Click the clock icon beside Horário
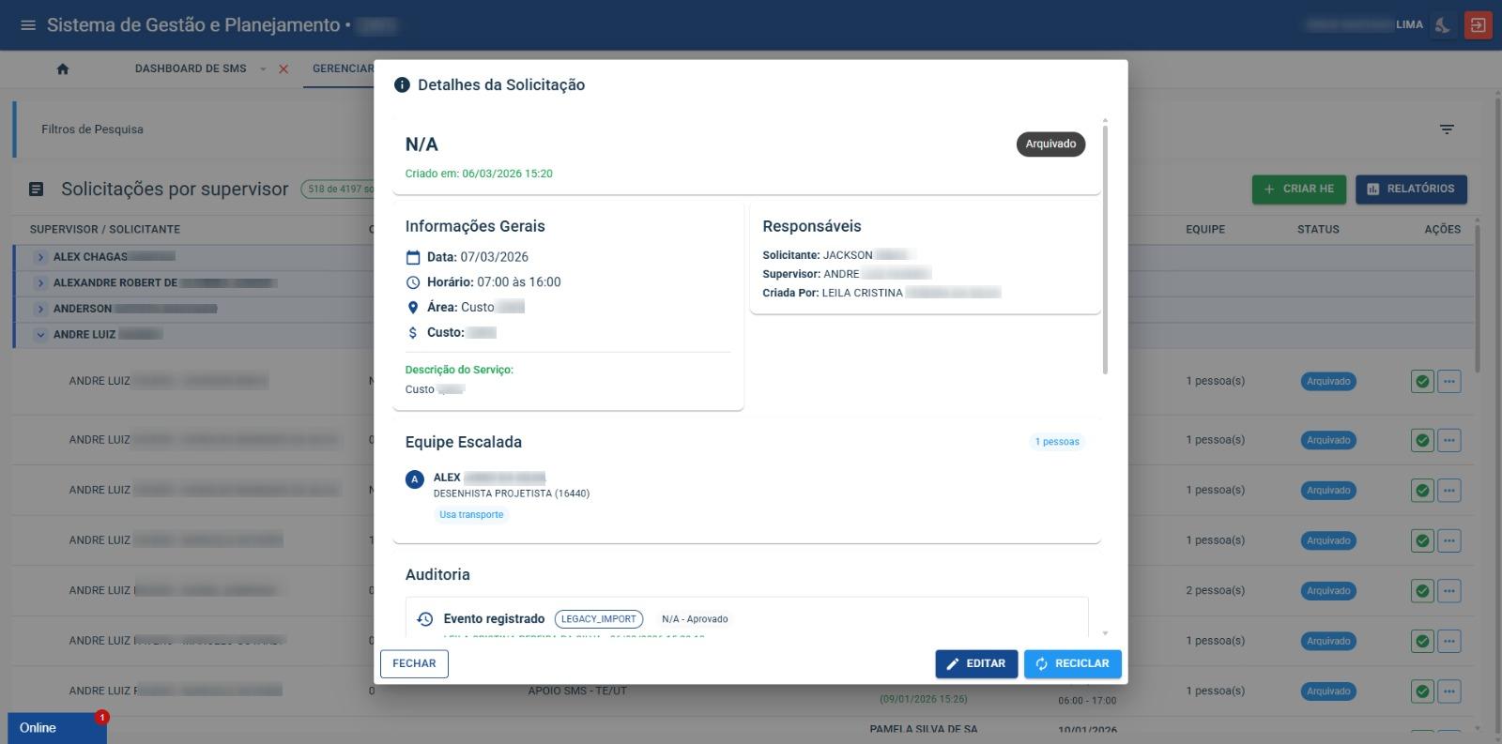The width and height of the screenshot is (1502, 744). click(413, 282)
